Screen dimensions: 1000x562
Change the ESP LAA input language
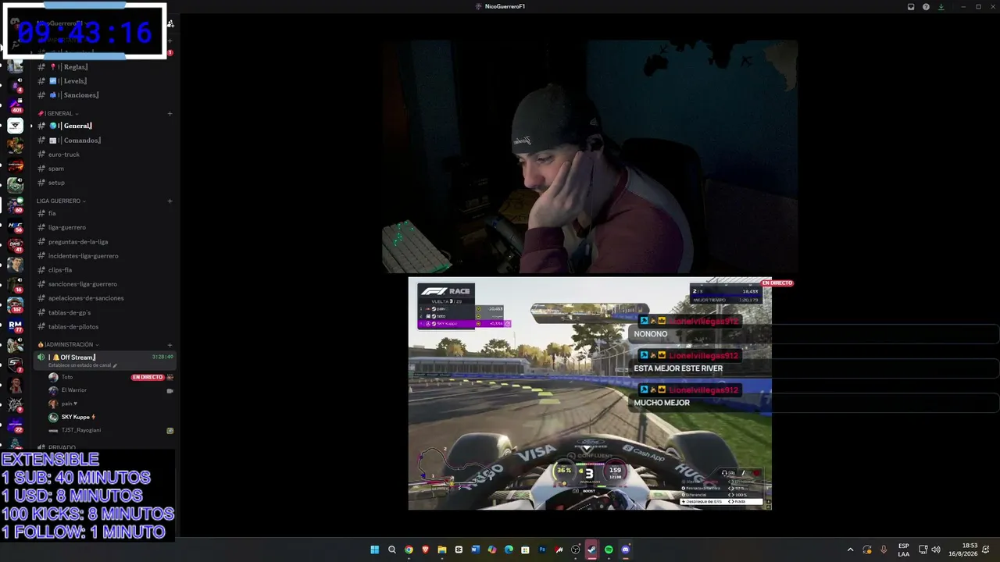coord(903,550)
